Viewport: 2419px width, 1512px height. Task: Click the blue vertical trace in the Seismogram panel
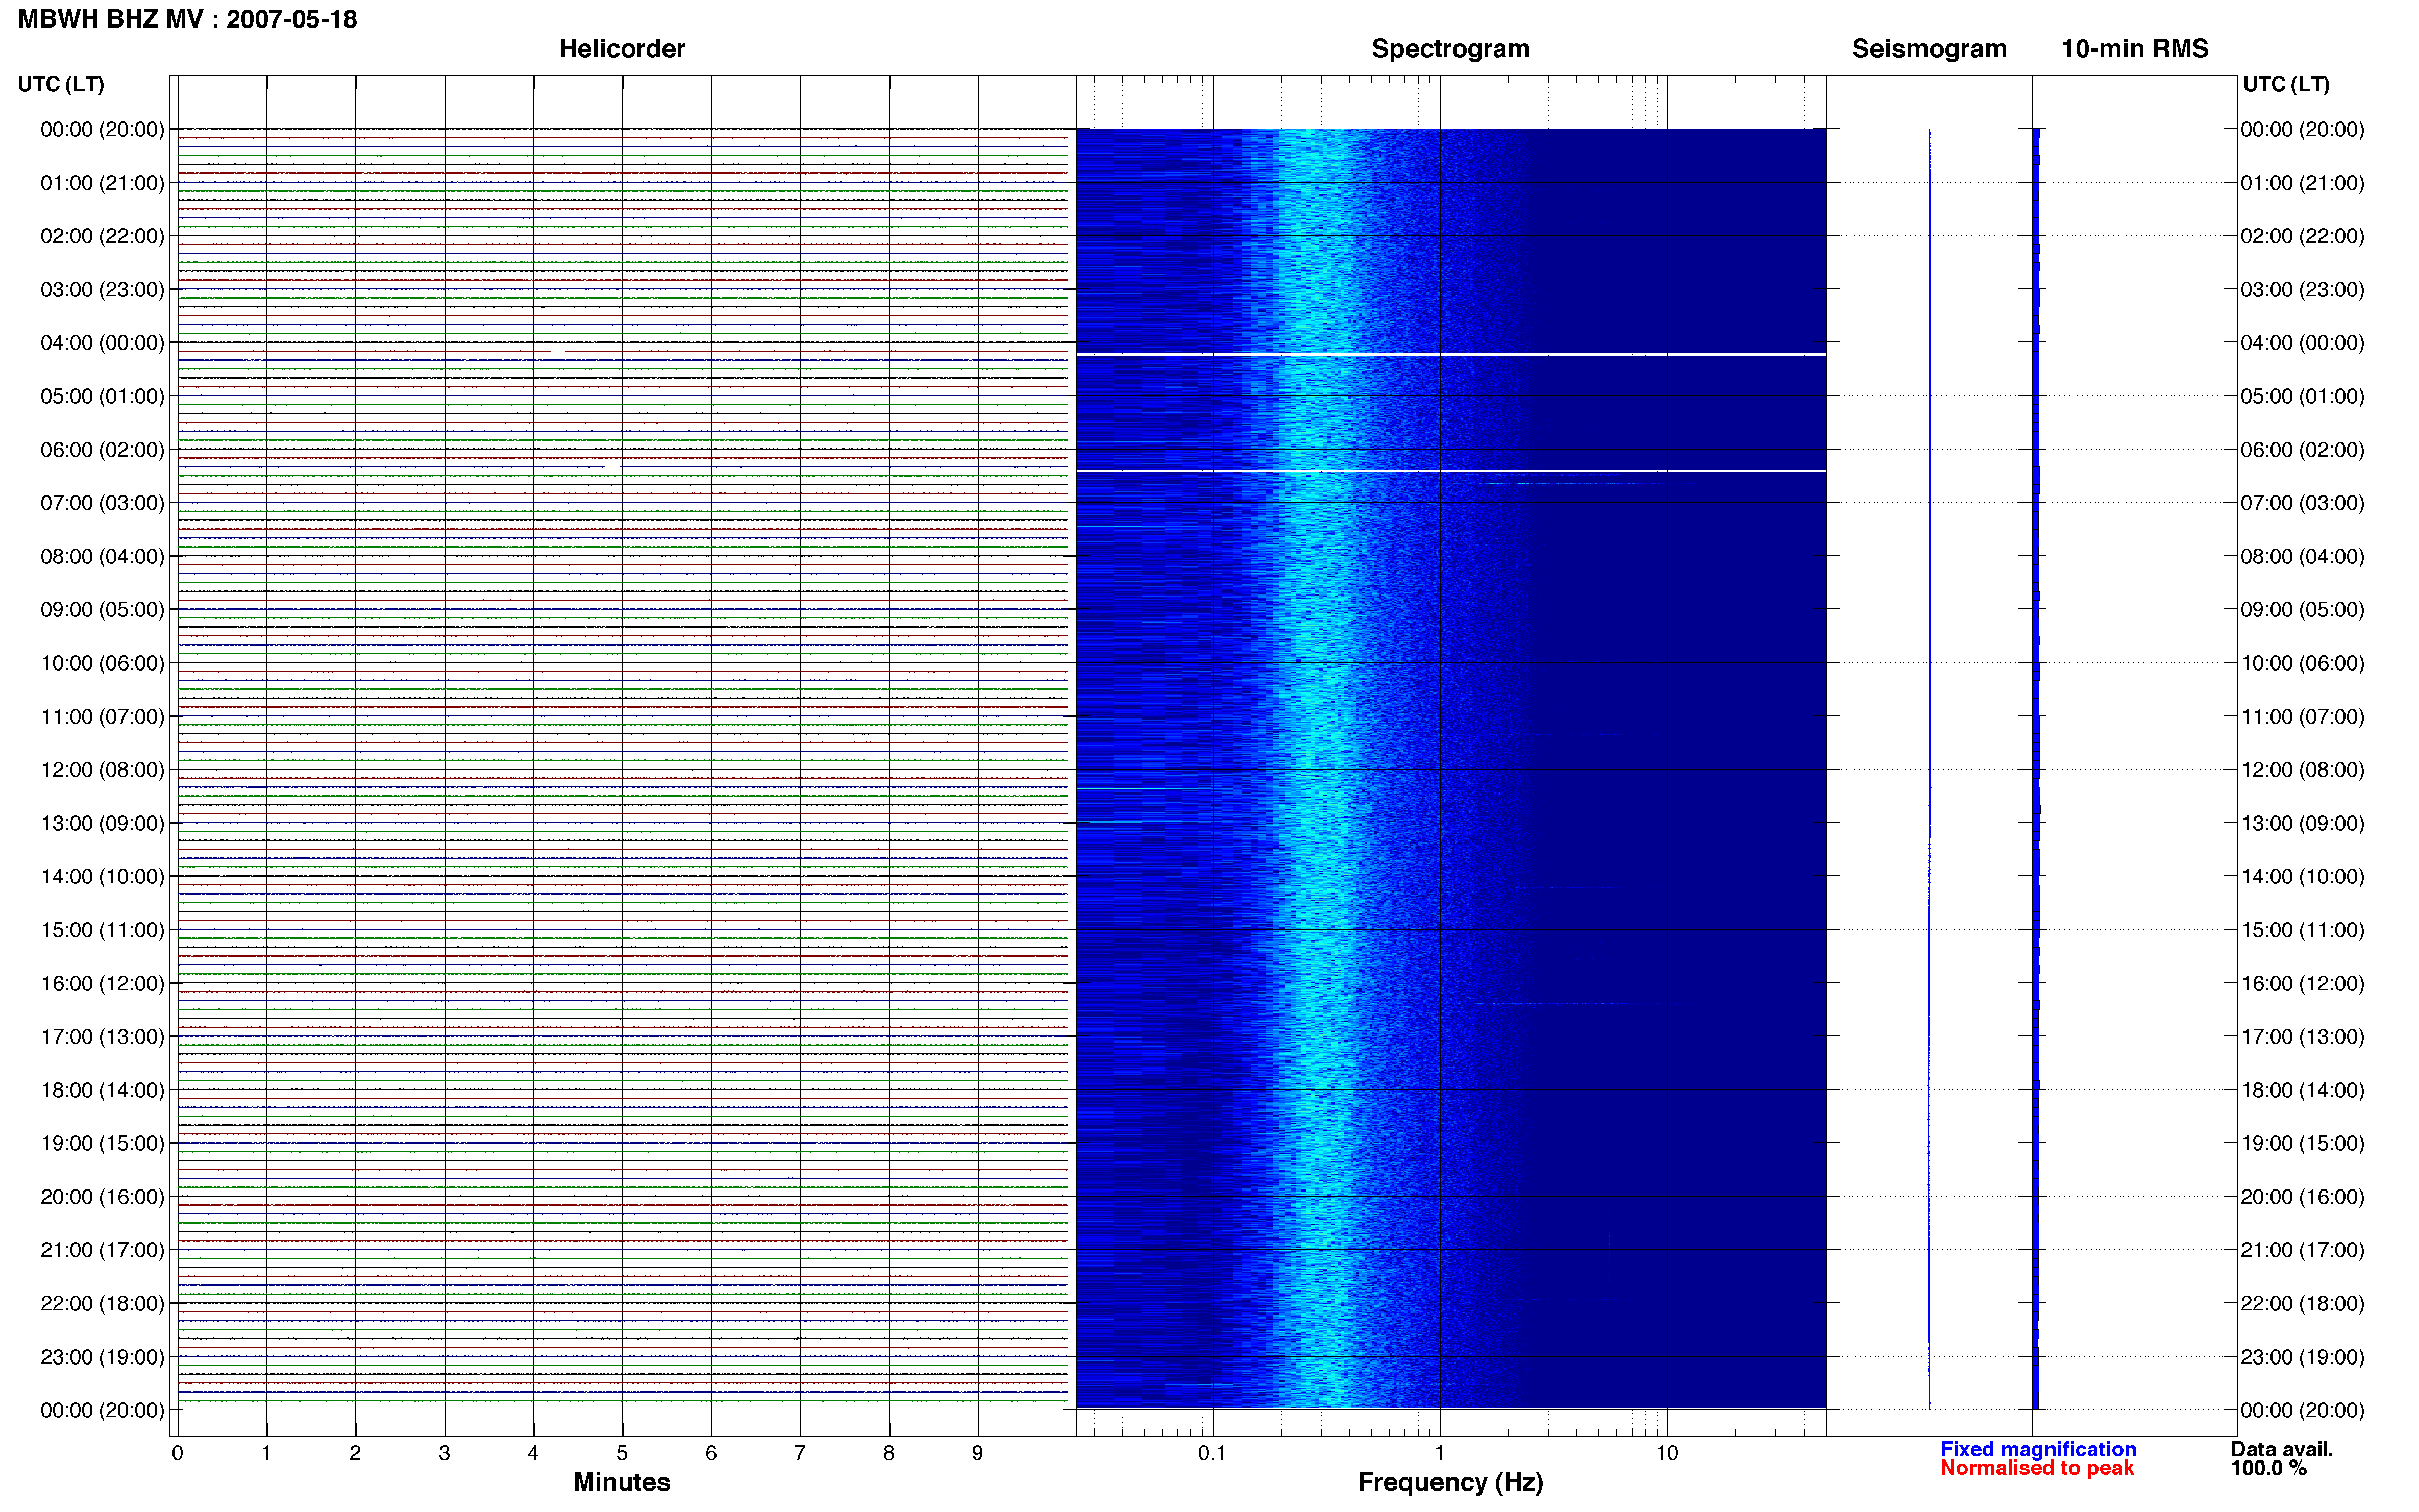[1929, 769]
